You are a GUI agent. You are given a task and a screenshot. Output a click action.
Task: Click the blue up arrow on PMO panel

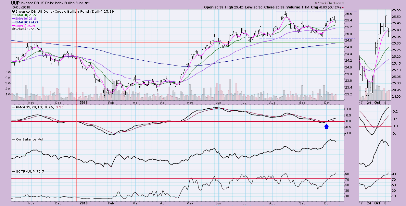tap(326, 127)
